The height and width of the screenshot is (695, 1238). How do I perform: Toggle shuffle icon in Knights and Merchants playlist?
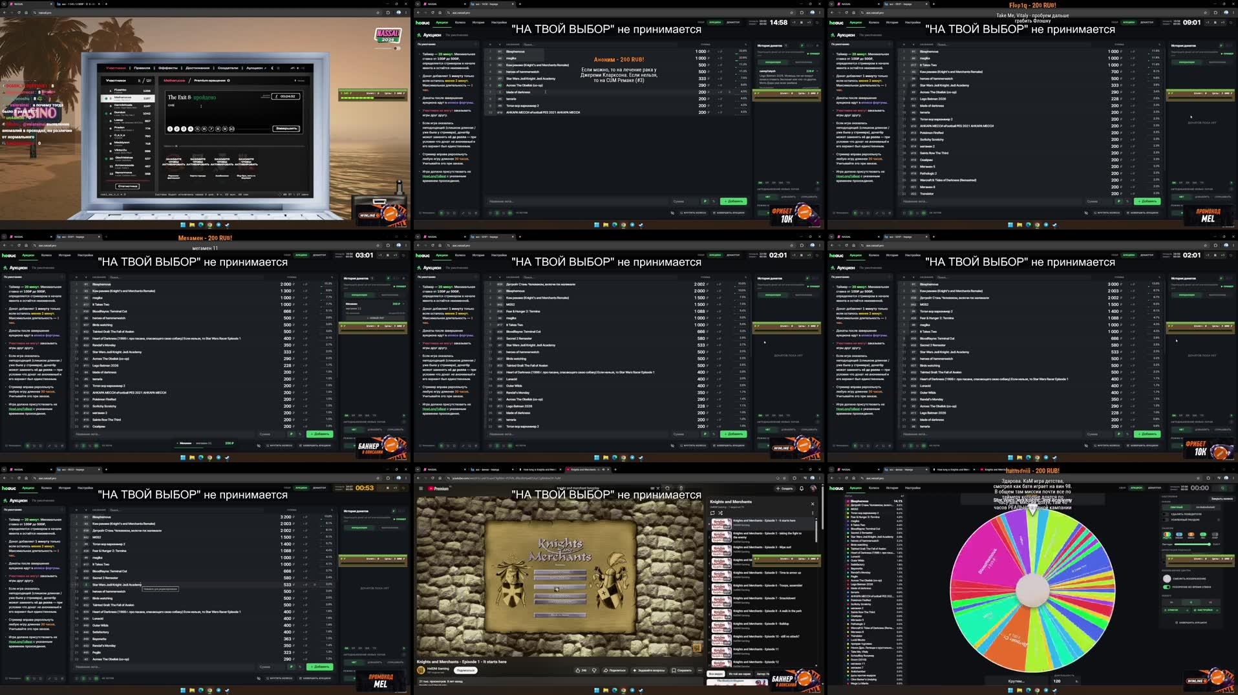pos(720,513)
